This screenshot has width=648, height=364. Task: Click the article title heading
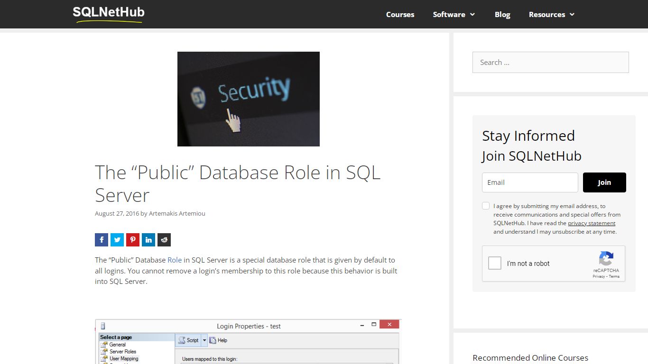238,184
